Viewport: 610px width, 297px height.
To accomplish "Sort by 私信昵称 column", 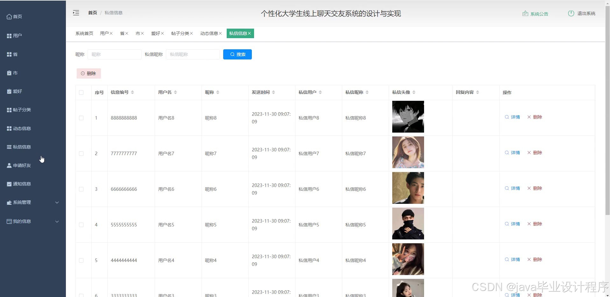I will tap(367, 92).
